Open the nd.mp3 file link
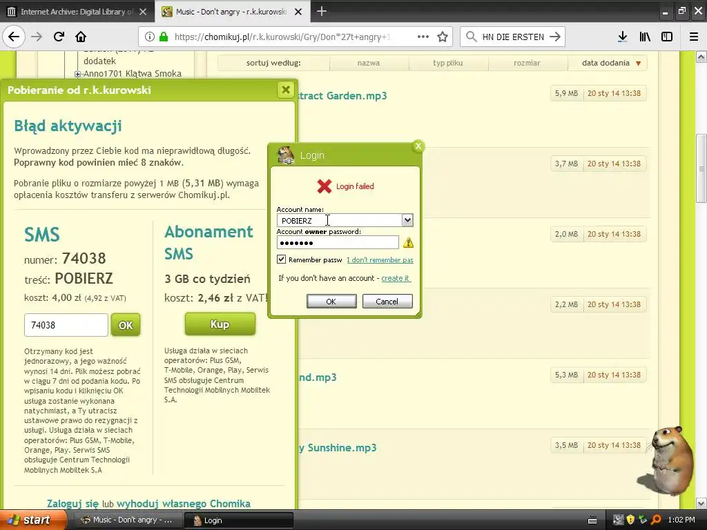 point(318,377)
